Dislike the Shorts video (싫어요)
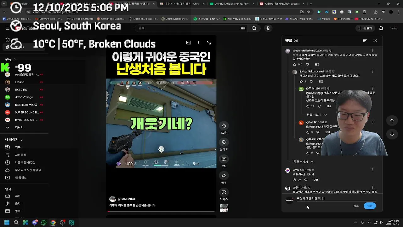Viewport: 403px width, 227px height. click(x=224, y=142)
